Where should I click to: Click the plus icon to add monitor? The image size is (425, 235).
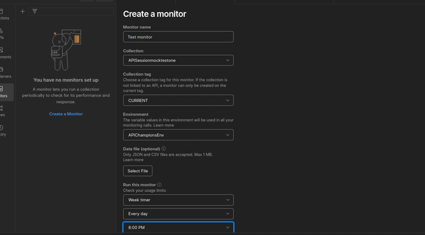point(22,11)
